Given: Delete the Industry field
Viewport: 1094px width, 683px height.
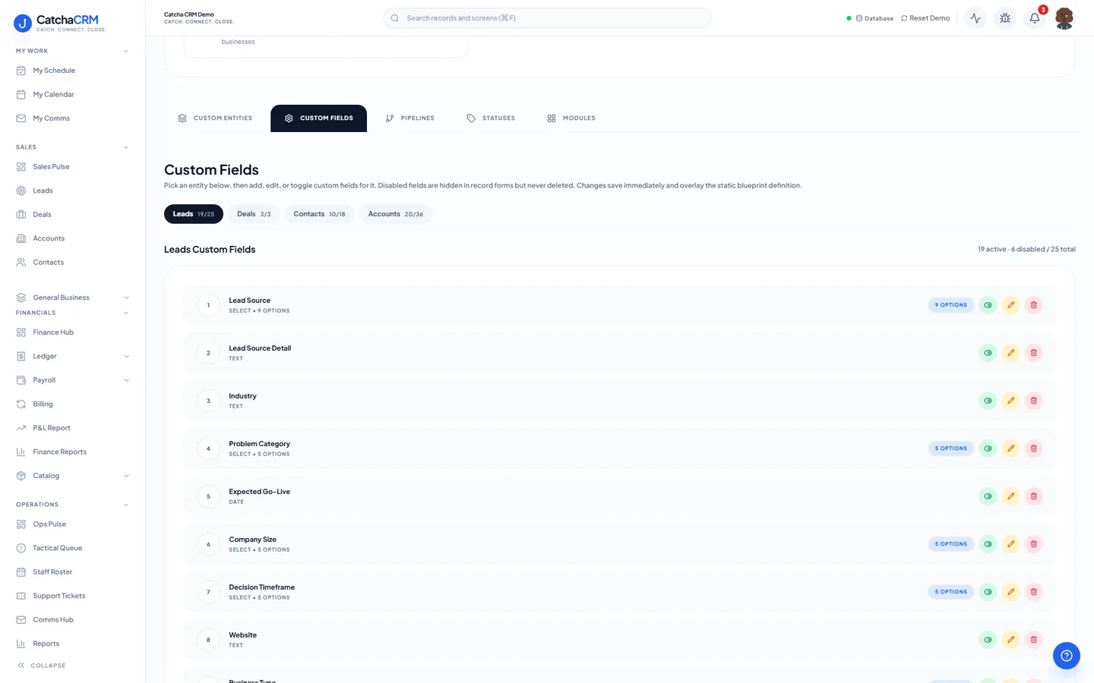Looking at the screenshot, I should click(x=1033, y=401).
